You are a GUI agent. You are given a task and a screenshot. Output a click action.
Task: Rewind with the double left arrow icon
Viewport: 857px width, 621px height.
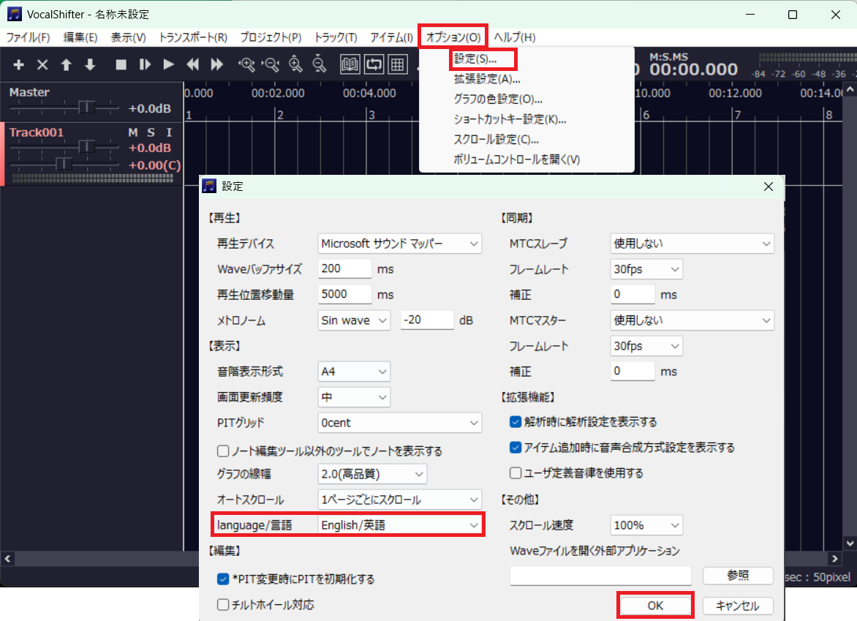pos(192,64)
